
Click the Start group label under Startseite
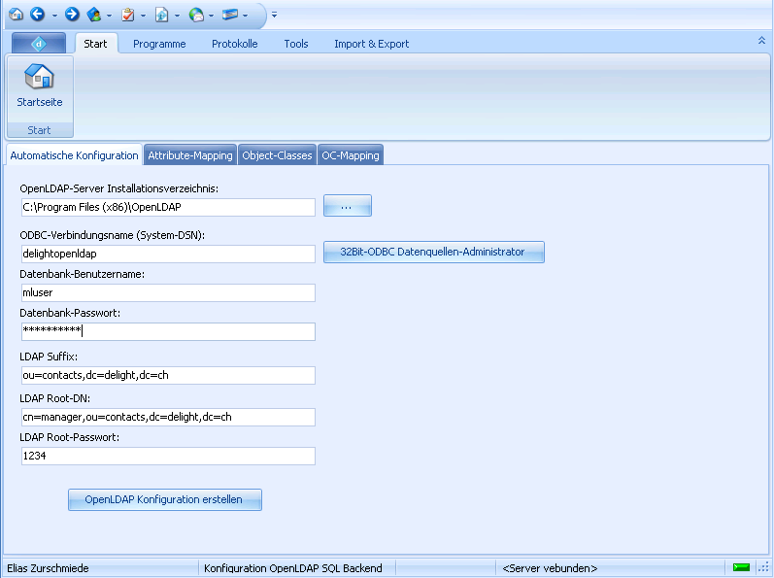(x=39, y=130)
